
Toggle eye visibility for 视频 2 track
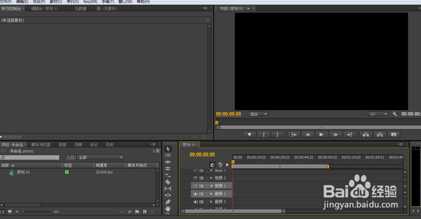195,178
